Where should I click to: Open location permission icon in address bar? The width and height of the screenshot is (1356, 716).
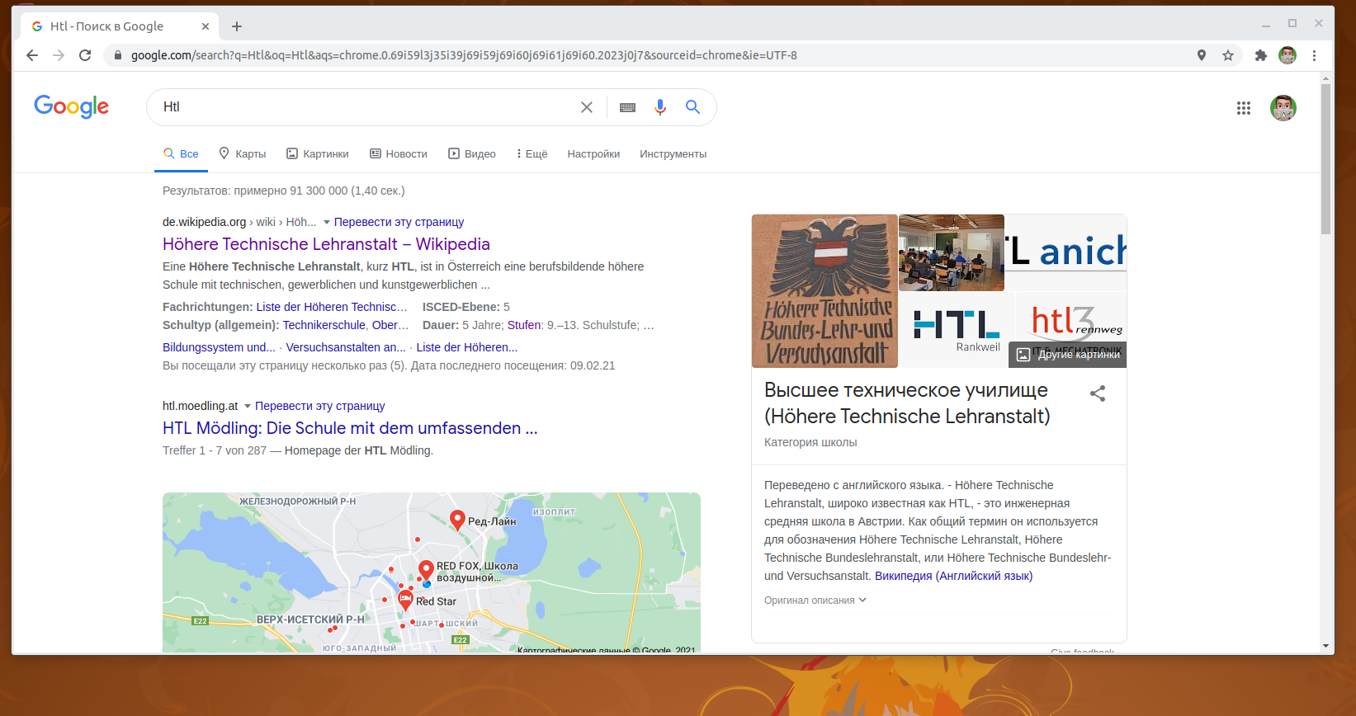[1202, 55]
